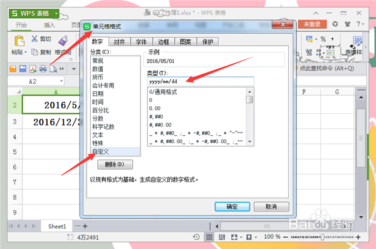Image resolution: width=376 pixels, height=249 pixels.
Task: Click the zoom slider handle
Action: 322,237
